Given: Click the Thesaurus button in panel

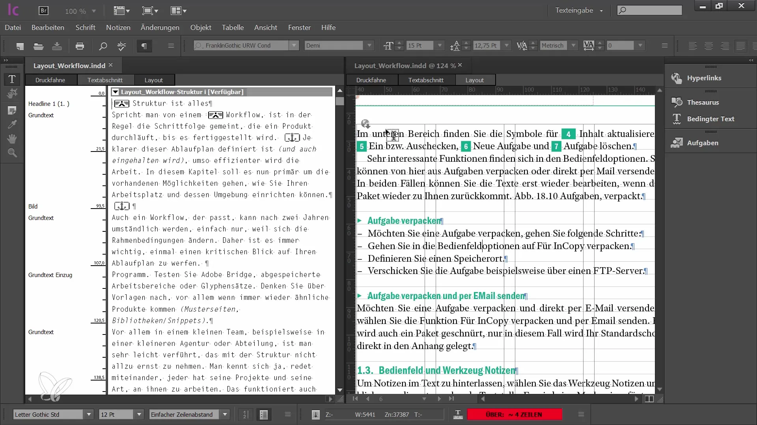Looking at the screenshot, I should [703, 102].
